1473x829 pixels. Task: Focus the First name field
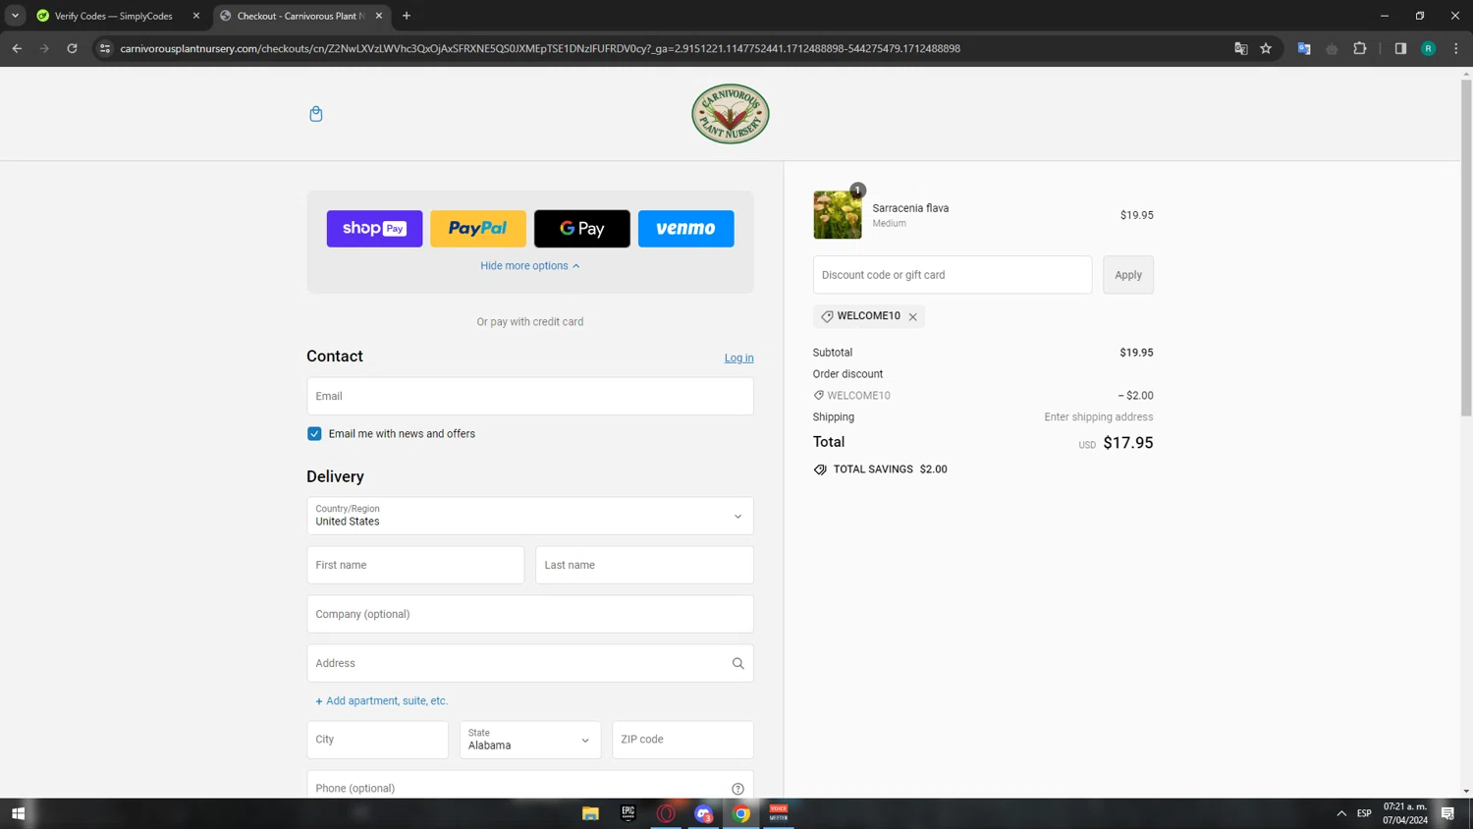pyautogui.click(x=415, y=565)
